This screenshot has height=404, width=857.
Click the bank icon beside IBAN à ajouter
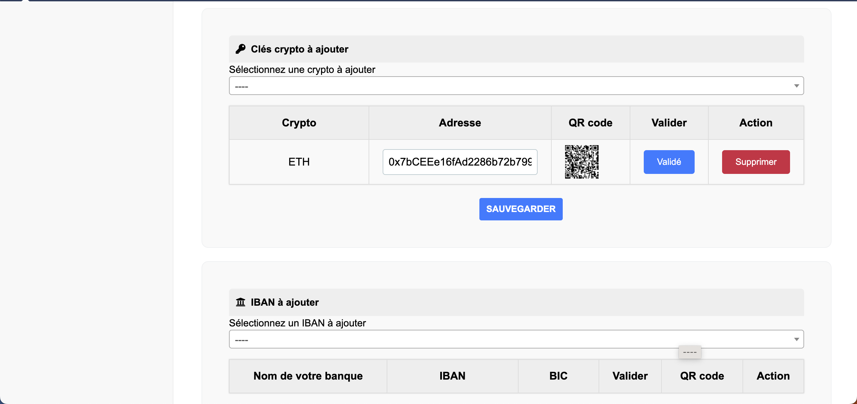point(240,302)
